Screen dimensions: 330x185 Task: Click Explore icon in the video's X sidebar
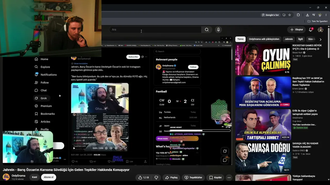[x=36, y=67]
